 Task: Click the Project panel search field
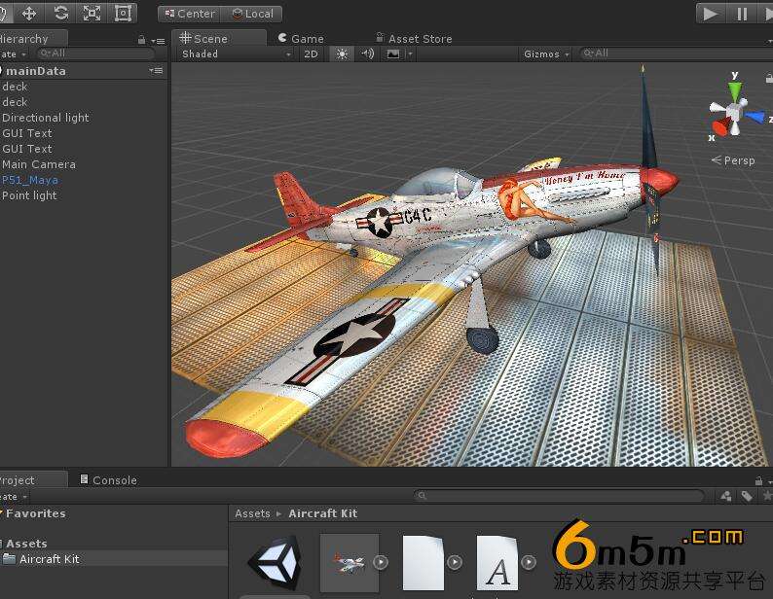pos(559,496)
